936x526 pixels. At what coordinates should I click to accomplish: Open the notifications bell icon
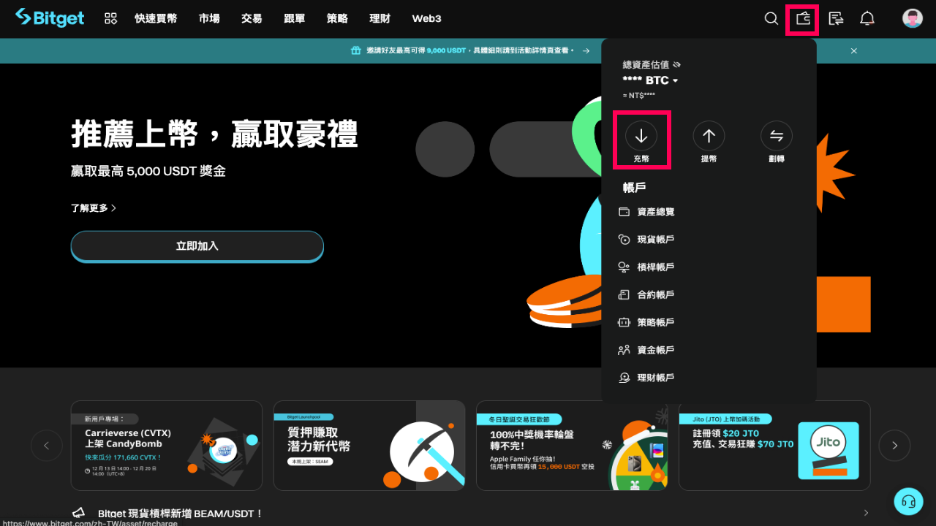tap(867, 18)
